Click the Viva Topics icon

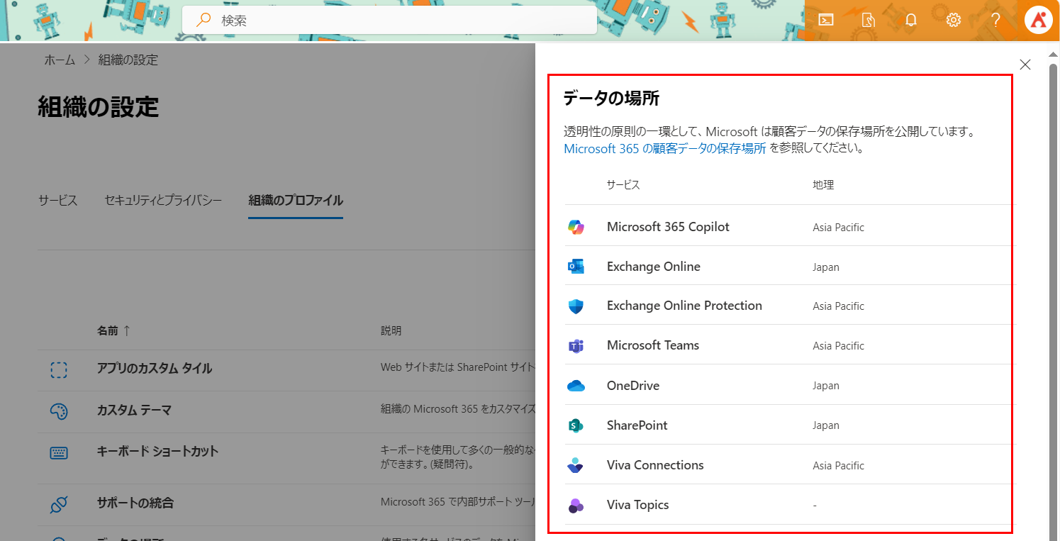point(576,506)
